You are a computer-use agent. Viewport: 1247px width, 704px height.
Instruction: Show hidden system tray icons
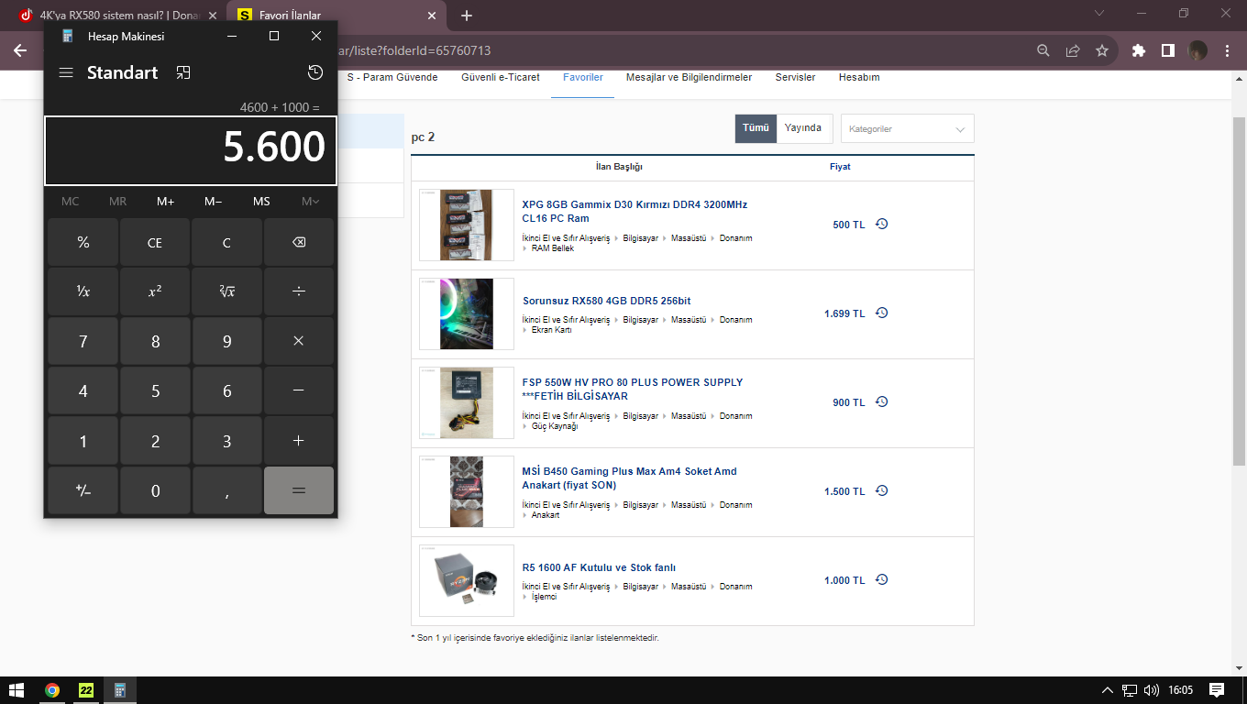pyautogui.click(x=1108, y=690)
